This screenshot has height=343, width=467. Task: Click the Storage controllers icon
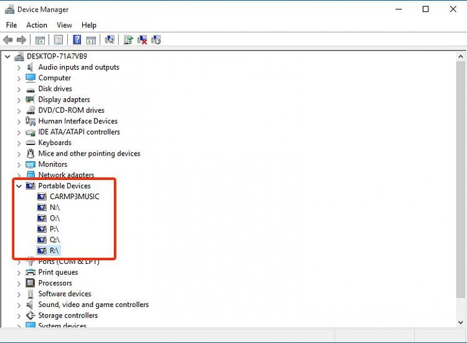pos(31,316)
